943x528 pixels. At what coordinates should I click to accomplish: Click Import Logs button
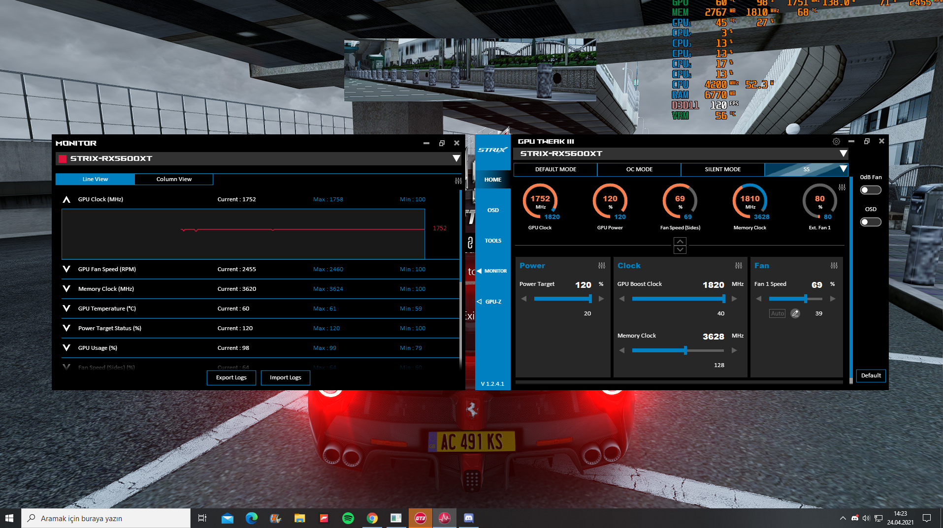(x=286, y=377)
